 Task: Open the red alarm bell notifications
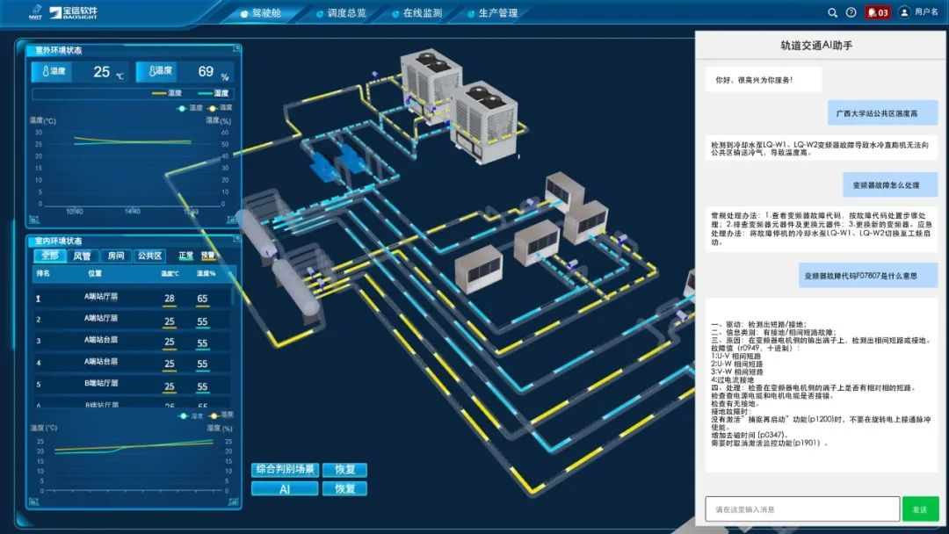tap(877, 12)
